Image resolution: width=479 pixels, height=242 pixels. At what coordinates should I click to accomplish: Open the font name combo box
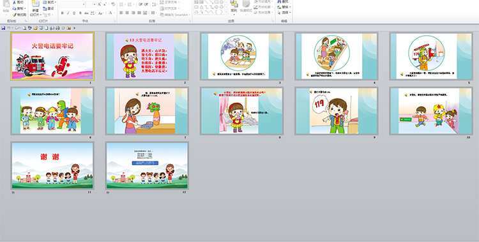[72, 4]
